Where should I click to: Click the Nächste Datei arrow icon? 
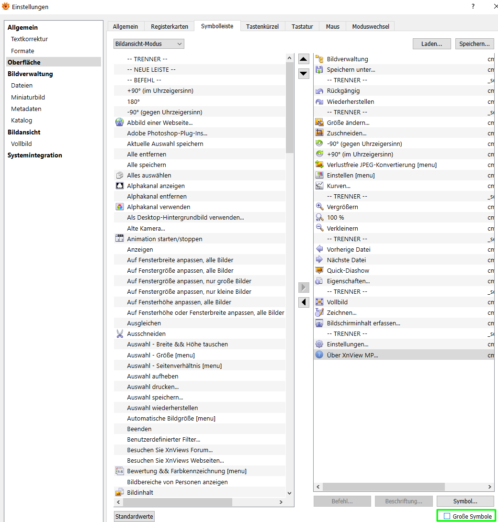coord(319,260)
